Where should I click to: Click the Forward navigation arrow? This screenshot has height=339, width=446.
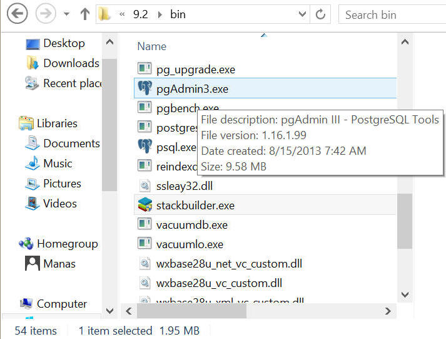pyautogui.click(x=46, y=13)
